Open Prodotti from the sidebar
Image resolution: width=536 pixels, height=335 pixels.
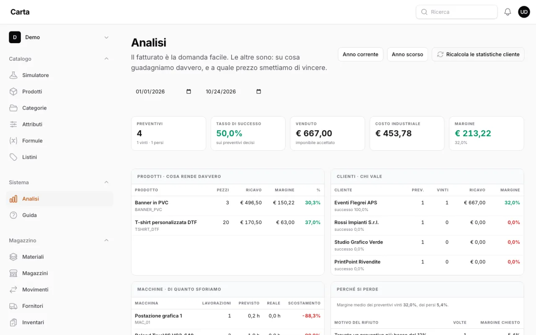point(59,92)
